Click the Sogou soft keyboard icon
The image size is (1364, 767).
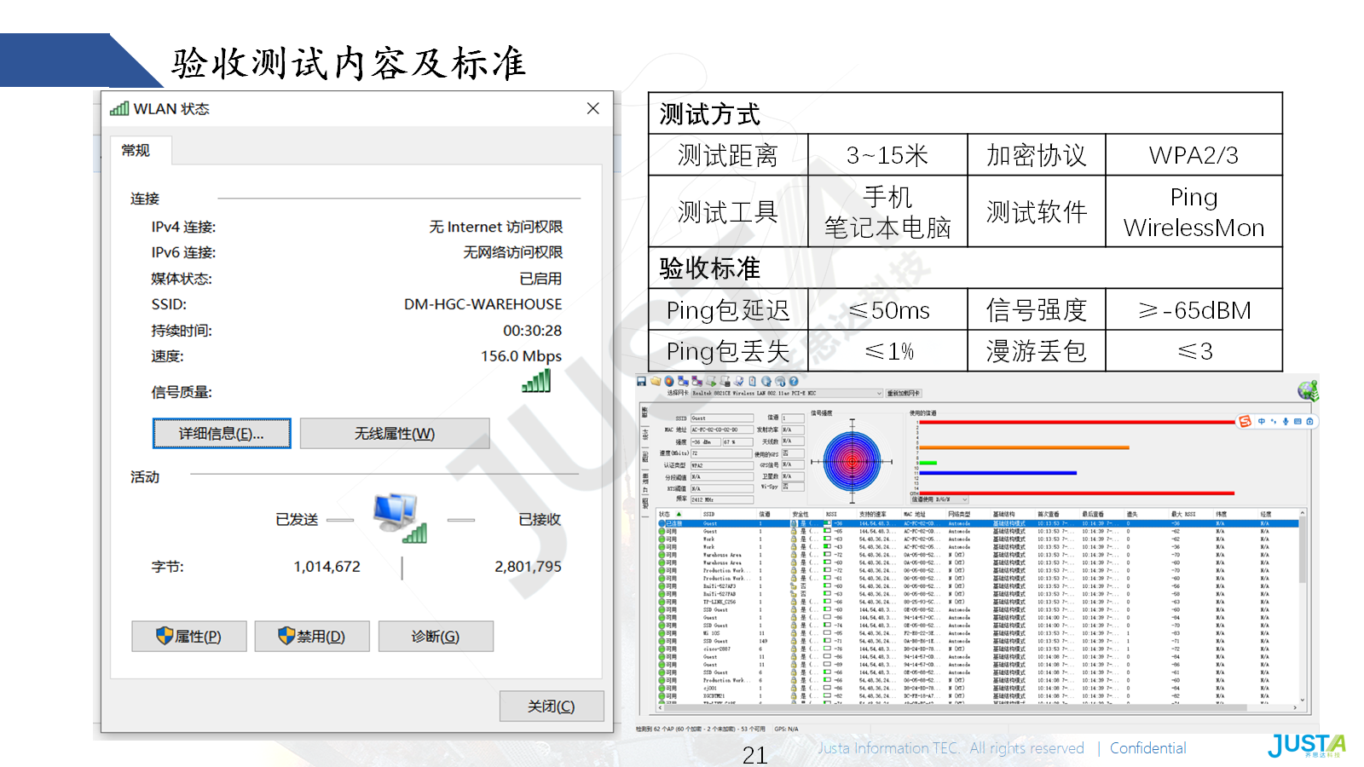click(x=1298, y=421)
